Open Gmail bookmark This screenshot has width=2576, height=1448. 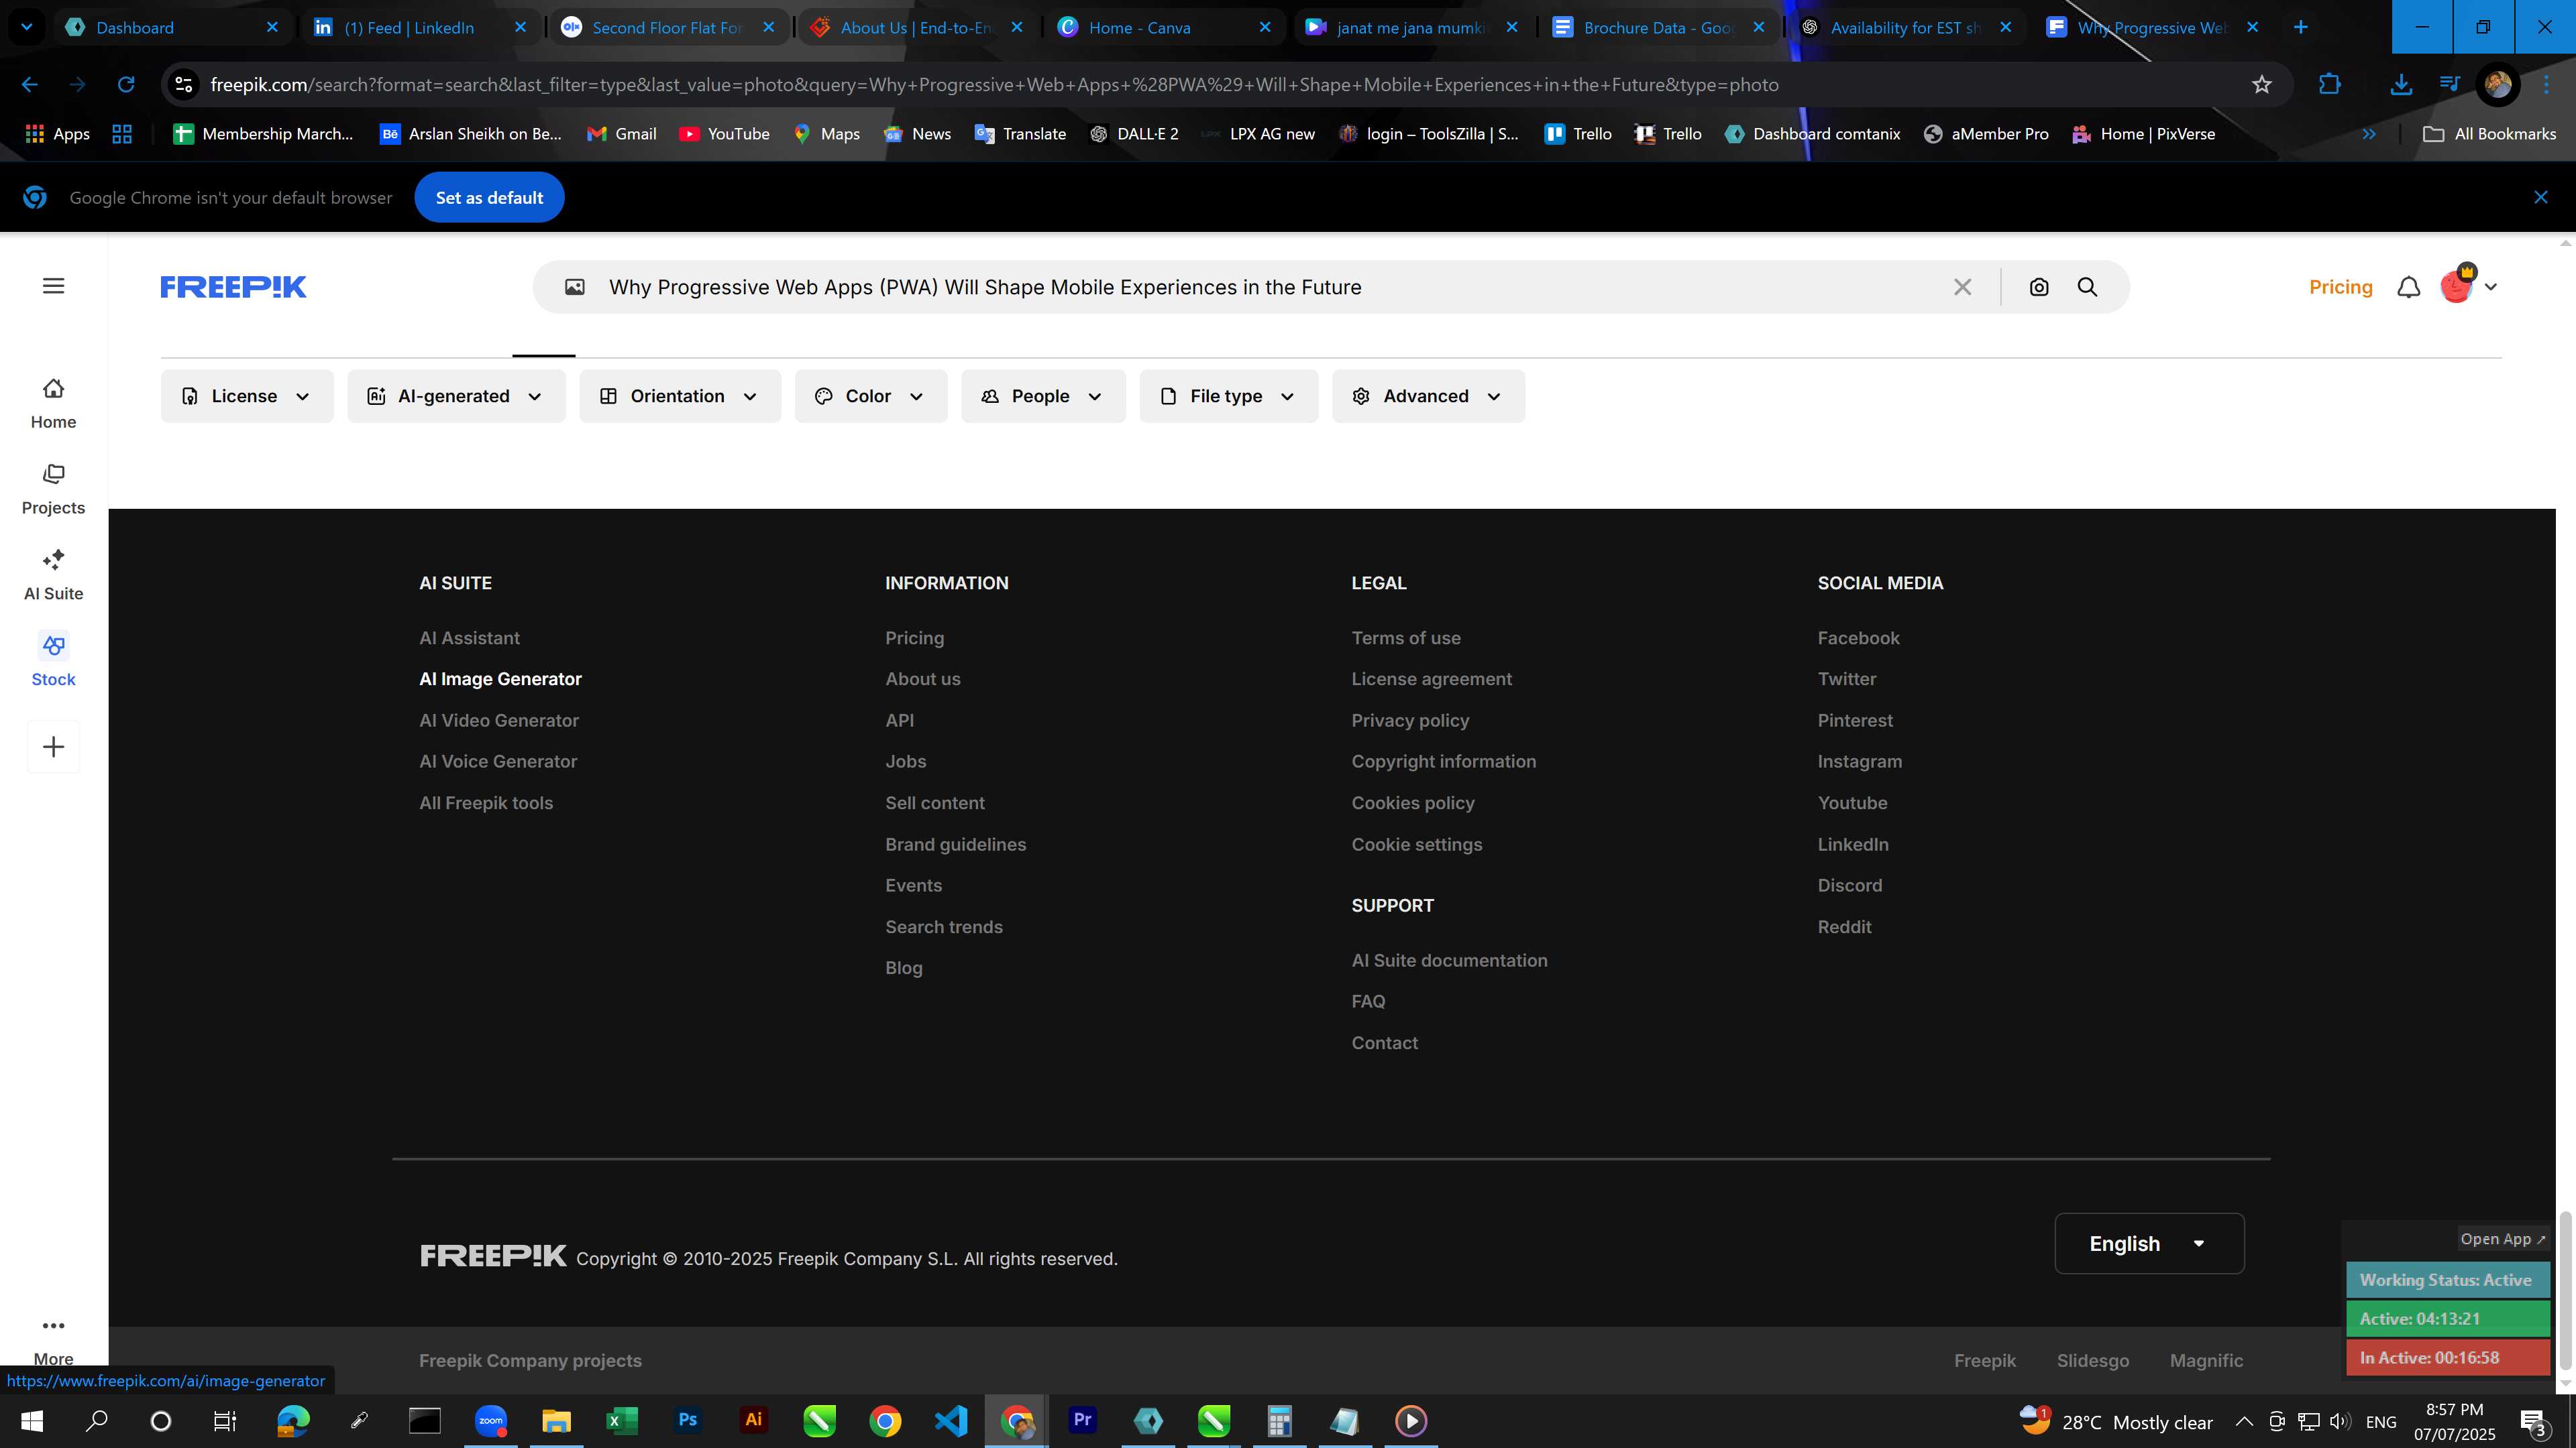coord(621,134)
